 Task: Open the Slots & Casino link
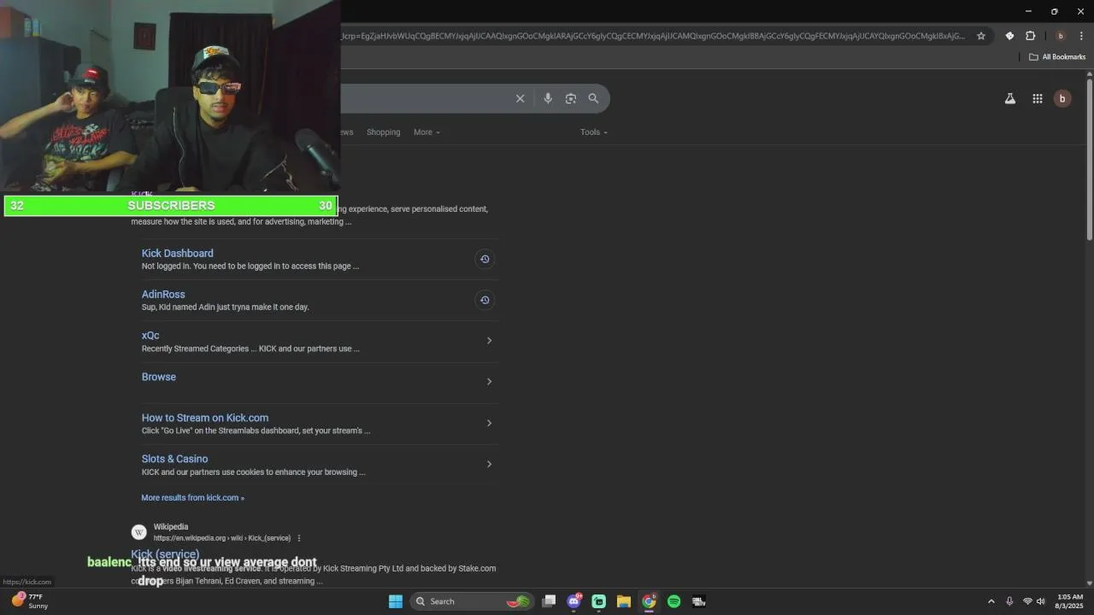tap(174, 459)
